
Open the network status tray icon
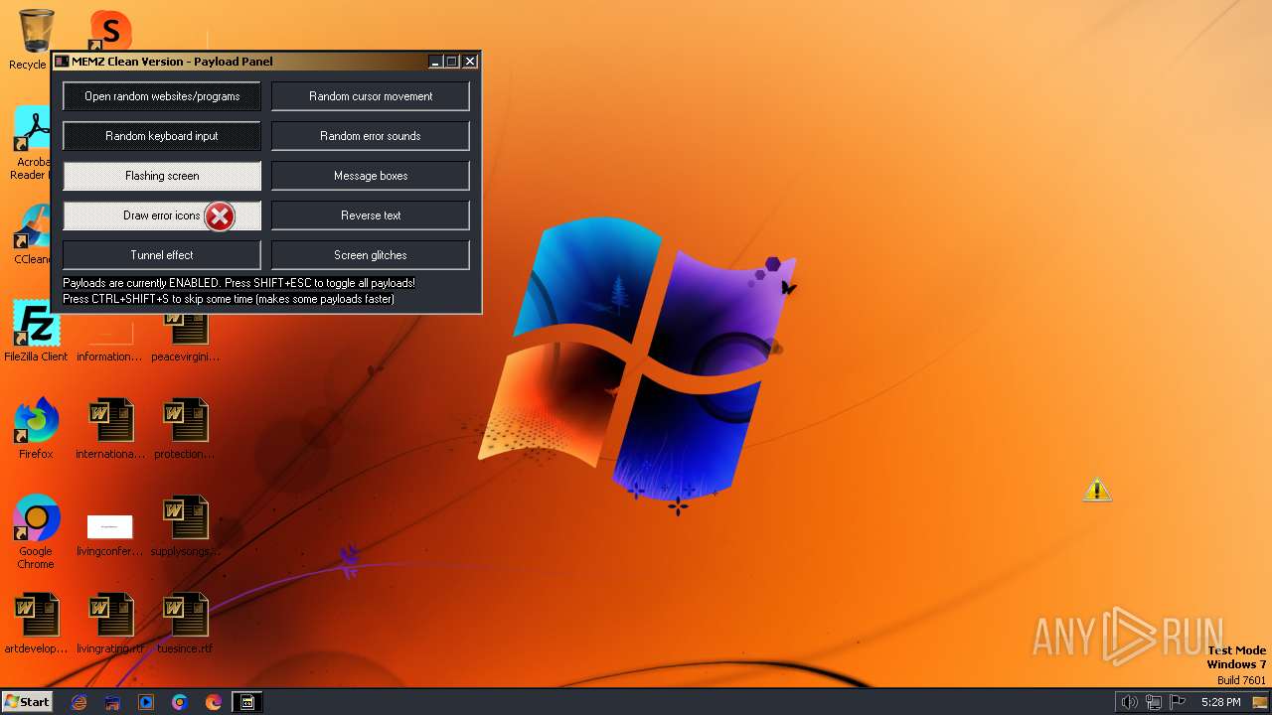click(x=1154, y=702)
